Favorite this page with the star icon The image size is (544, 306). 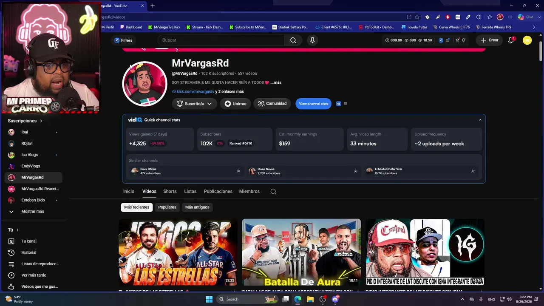click(417, 17)
